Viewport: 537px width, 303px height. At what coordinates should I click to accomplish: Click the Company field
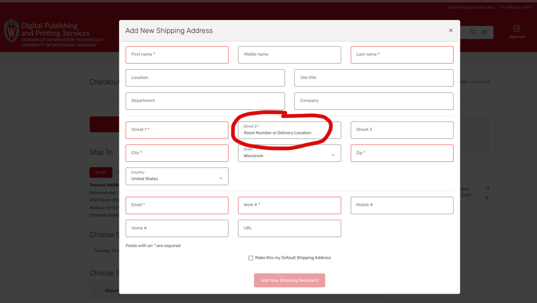[x=374, y=101]
